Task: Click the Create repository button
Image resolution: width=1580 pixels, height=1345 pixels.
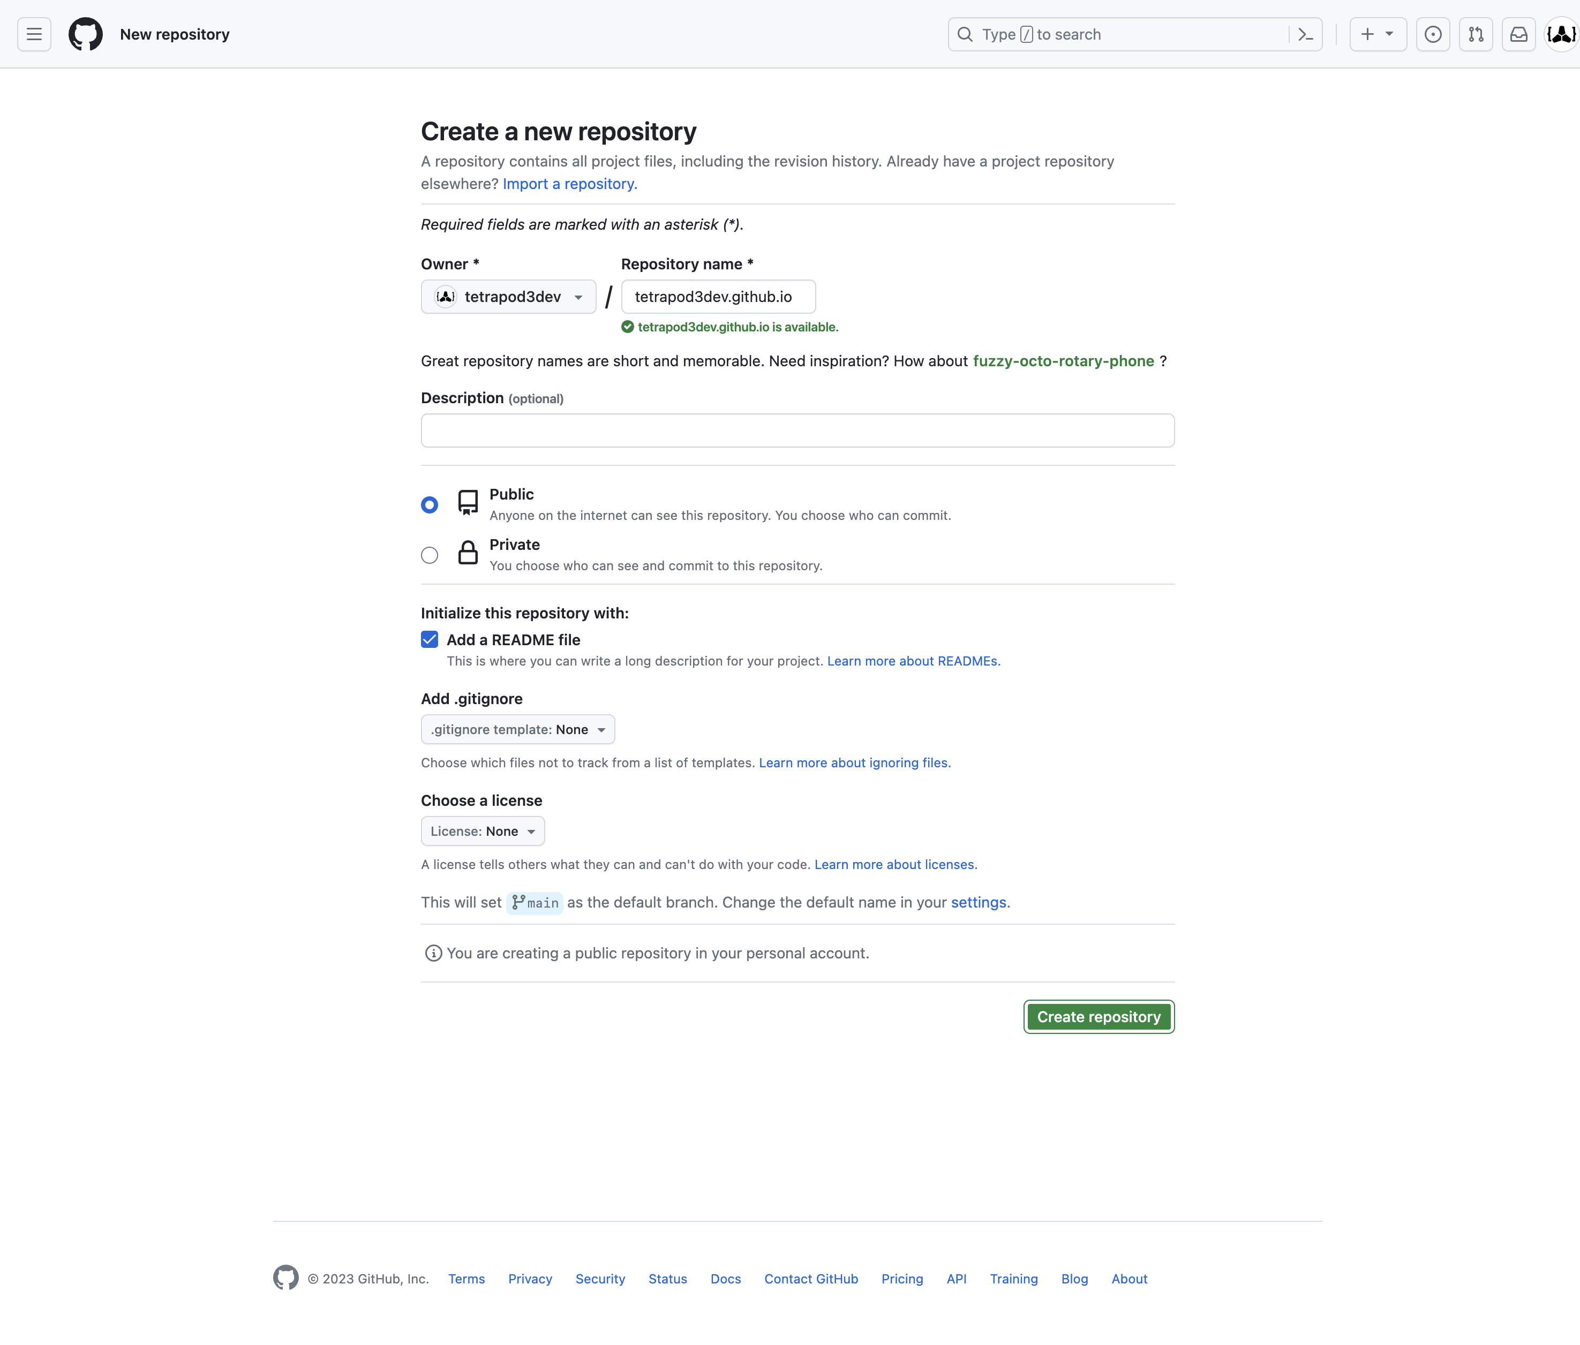Action: point(1099,1017)
